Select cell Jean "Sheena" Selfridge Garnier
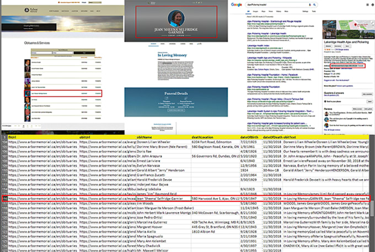The height and width of the screenshot is (252, 375). pos(164,199)
